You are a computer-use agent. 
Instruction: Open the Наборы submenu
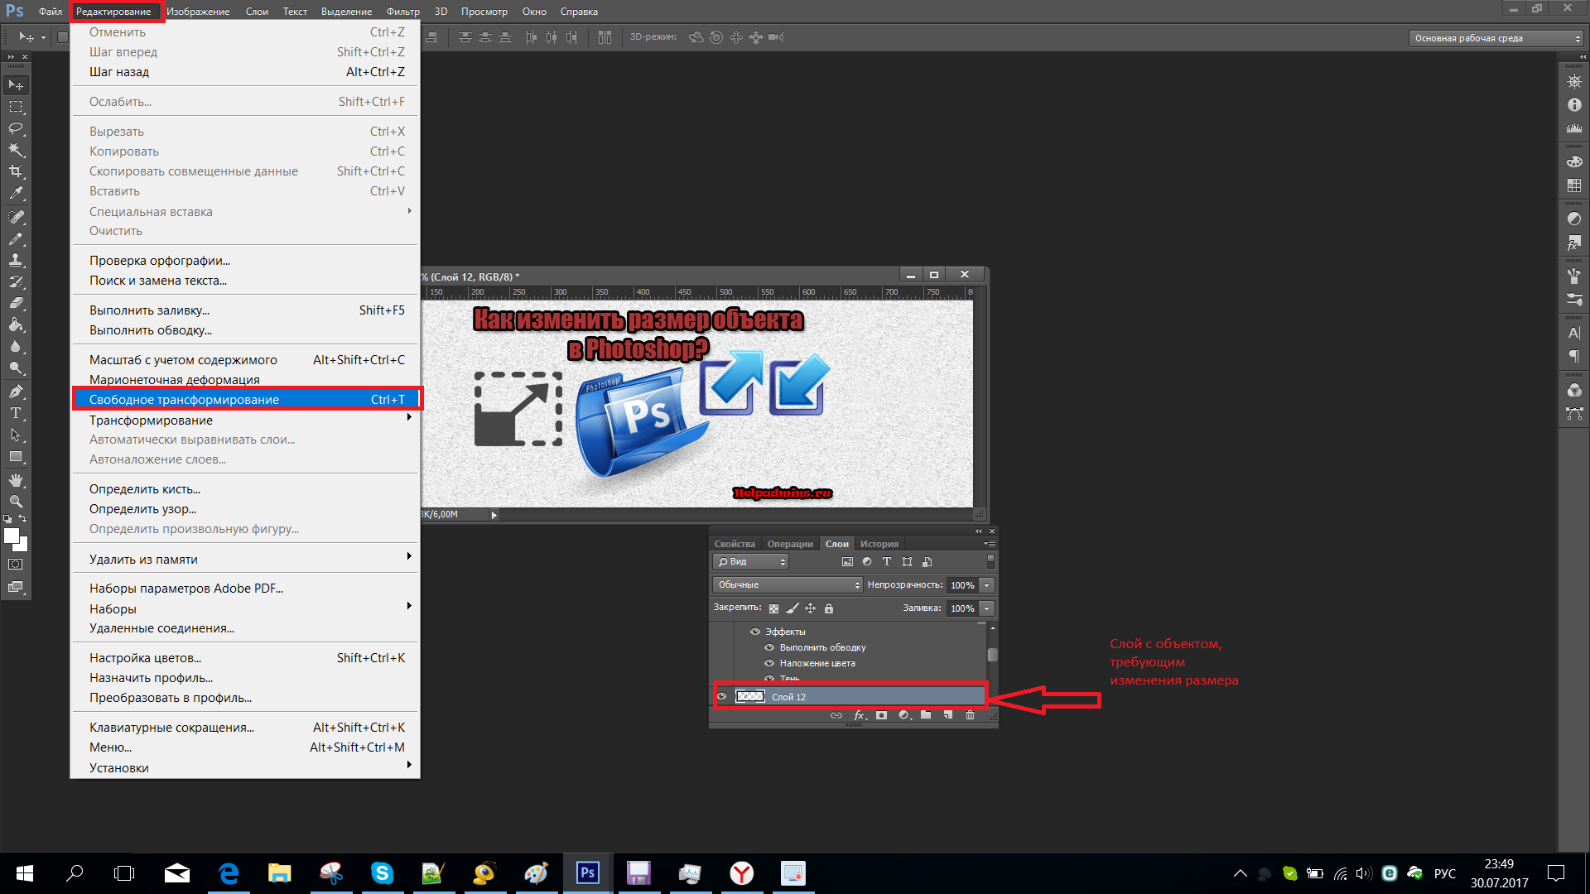click(x=246, y=608)
